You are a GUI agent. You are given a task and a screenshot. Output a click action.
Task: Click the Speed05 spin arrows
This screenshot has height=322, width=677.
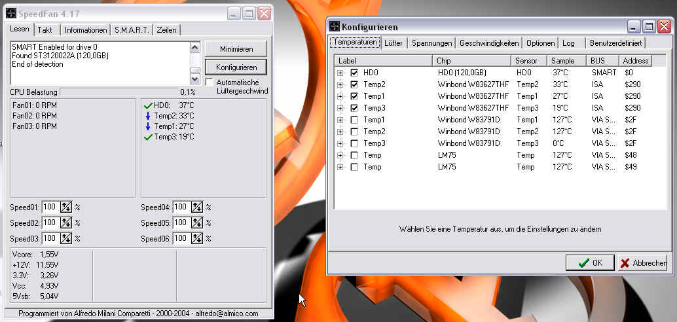tap(197, 223)
